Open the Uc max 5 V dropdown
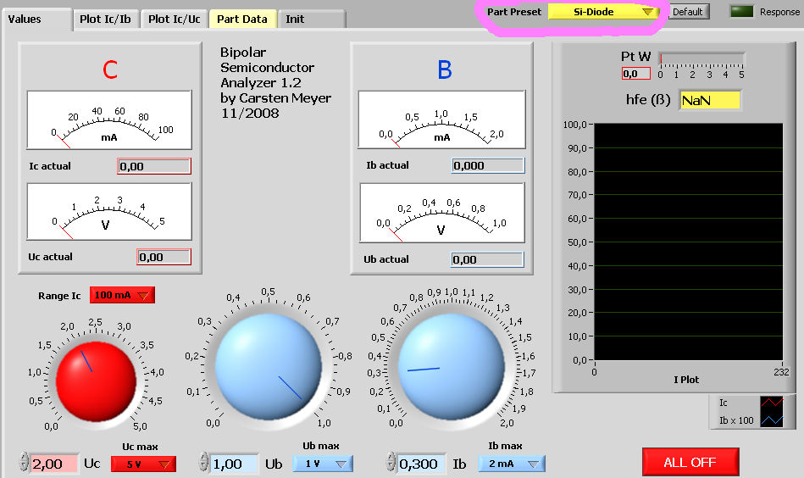Image resolution: width=804 pixels, height=478 pixels. tap(143, 464)
